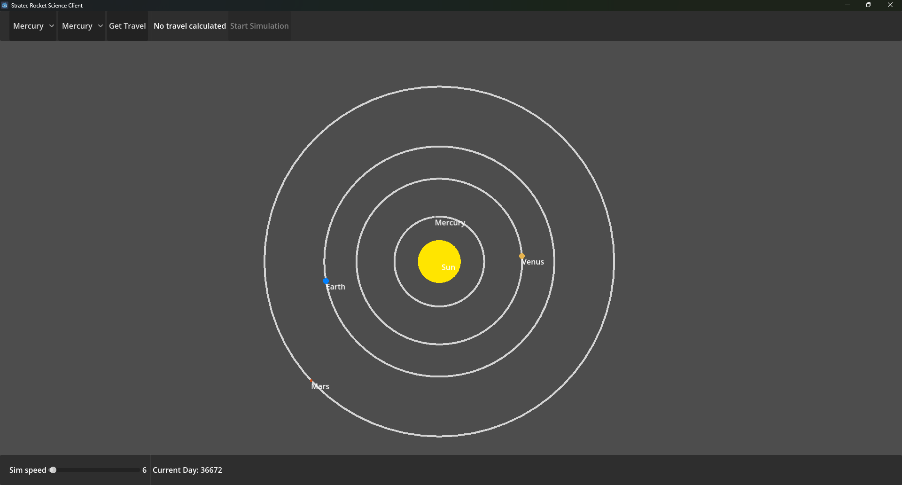Click the orange Venus planet dot
The height and width of the screenshot is (485, 902).
[522, 256]
